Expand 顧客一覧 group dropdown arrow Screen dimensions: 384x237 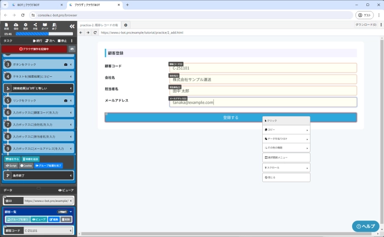(x=71, y=211)
